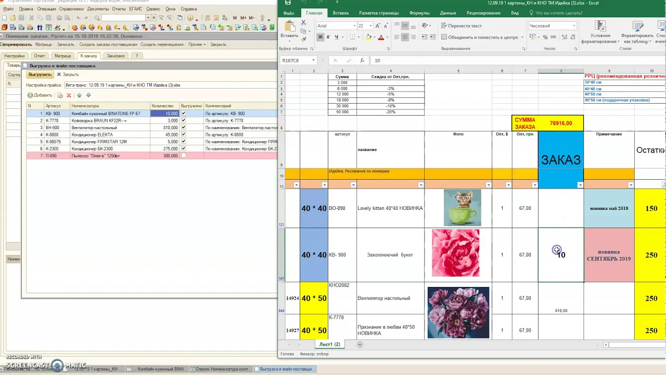Open the filter dropdown under the Фото column
666x375 pixels.
pyautogui.click(x=489, y=185)
